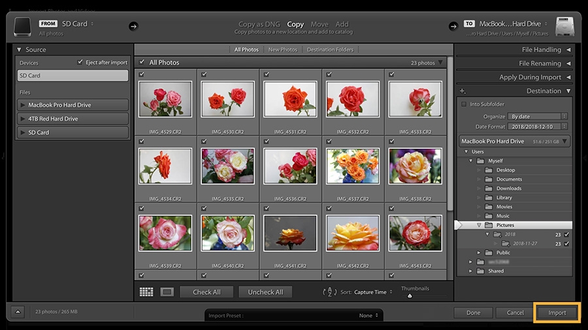The image size is (588, 330).
Task: Open the Date Format dropdown
Action: (x=538, y=127)
